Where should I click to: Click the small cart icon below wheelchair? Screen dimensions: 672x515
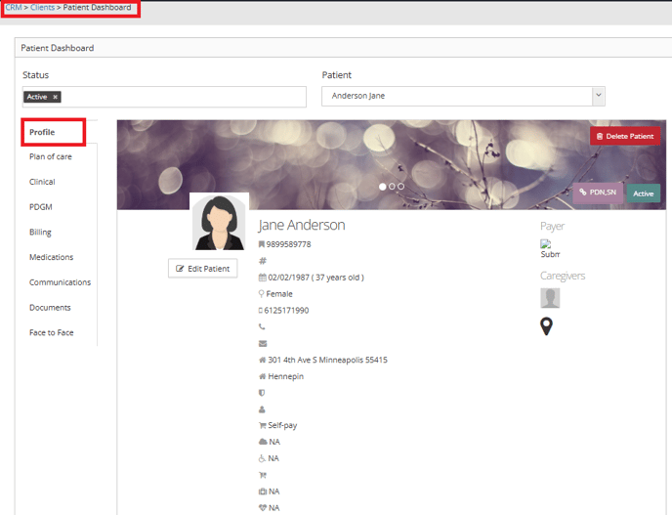tap(263, 475)
